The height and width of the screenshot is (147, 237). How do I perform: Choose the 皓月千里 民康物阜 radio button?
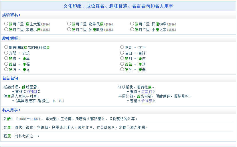(132, 24)
